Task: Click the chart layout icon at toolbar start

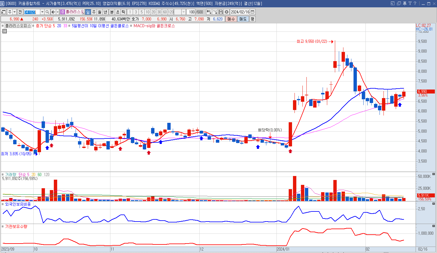Action: pyautogui.click(x=4, y=12)
